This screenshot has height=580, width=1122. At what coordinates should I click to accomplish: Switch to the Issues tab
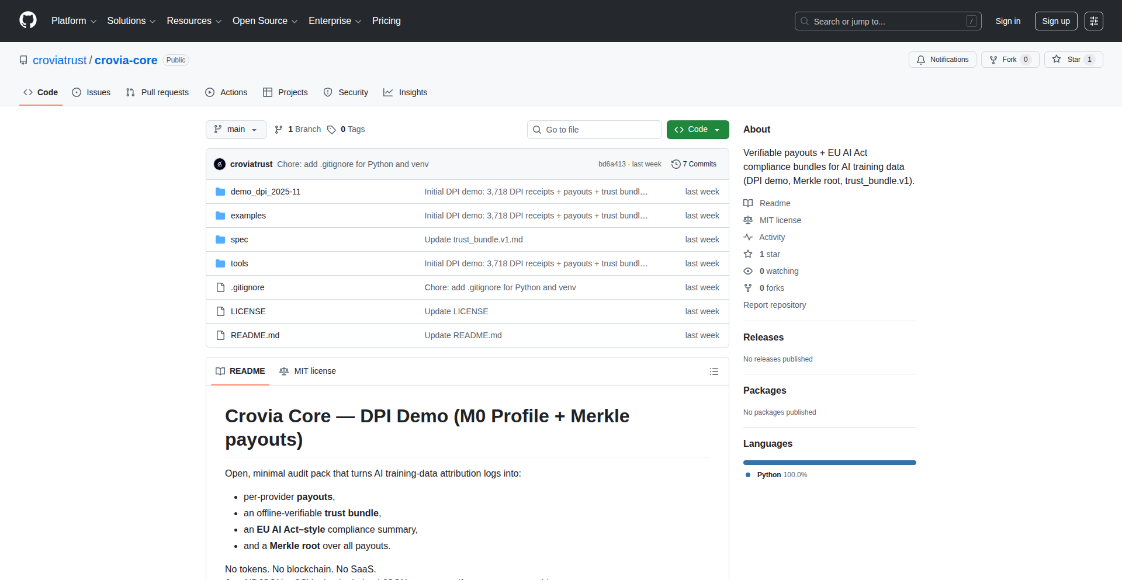[91, 92]
